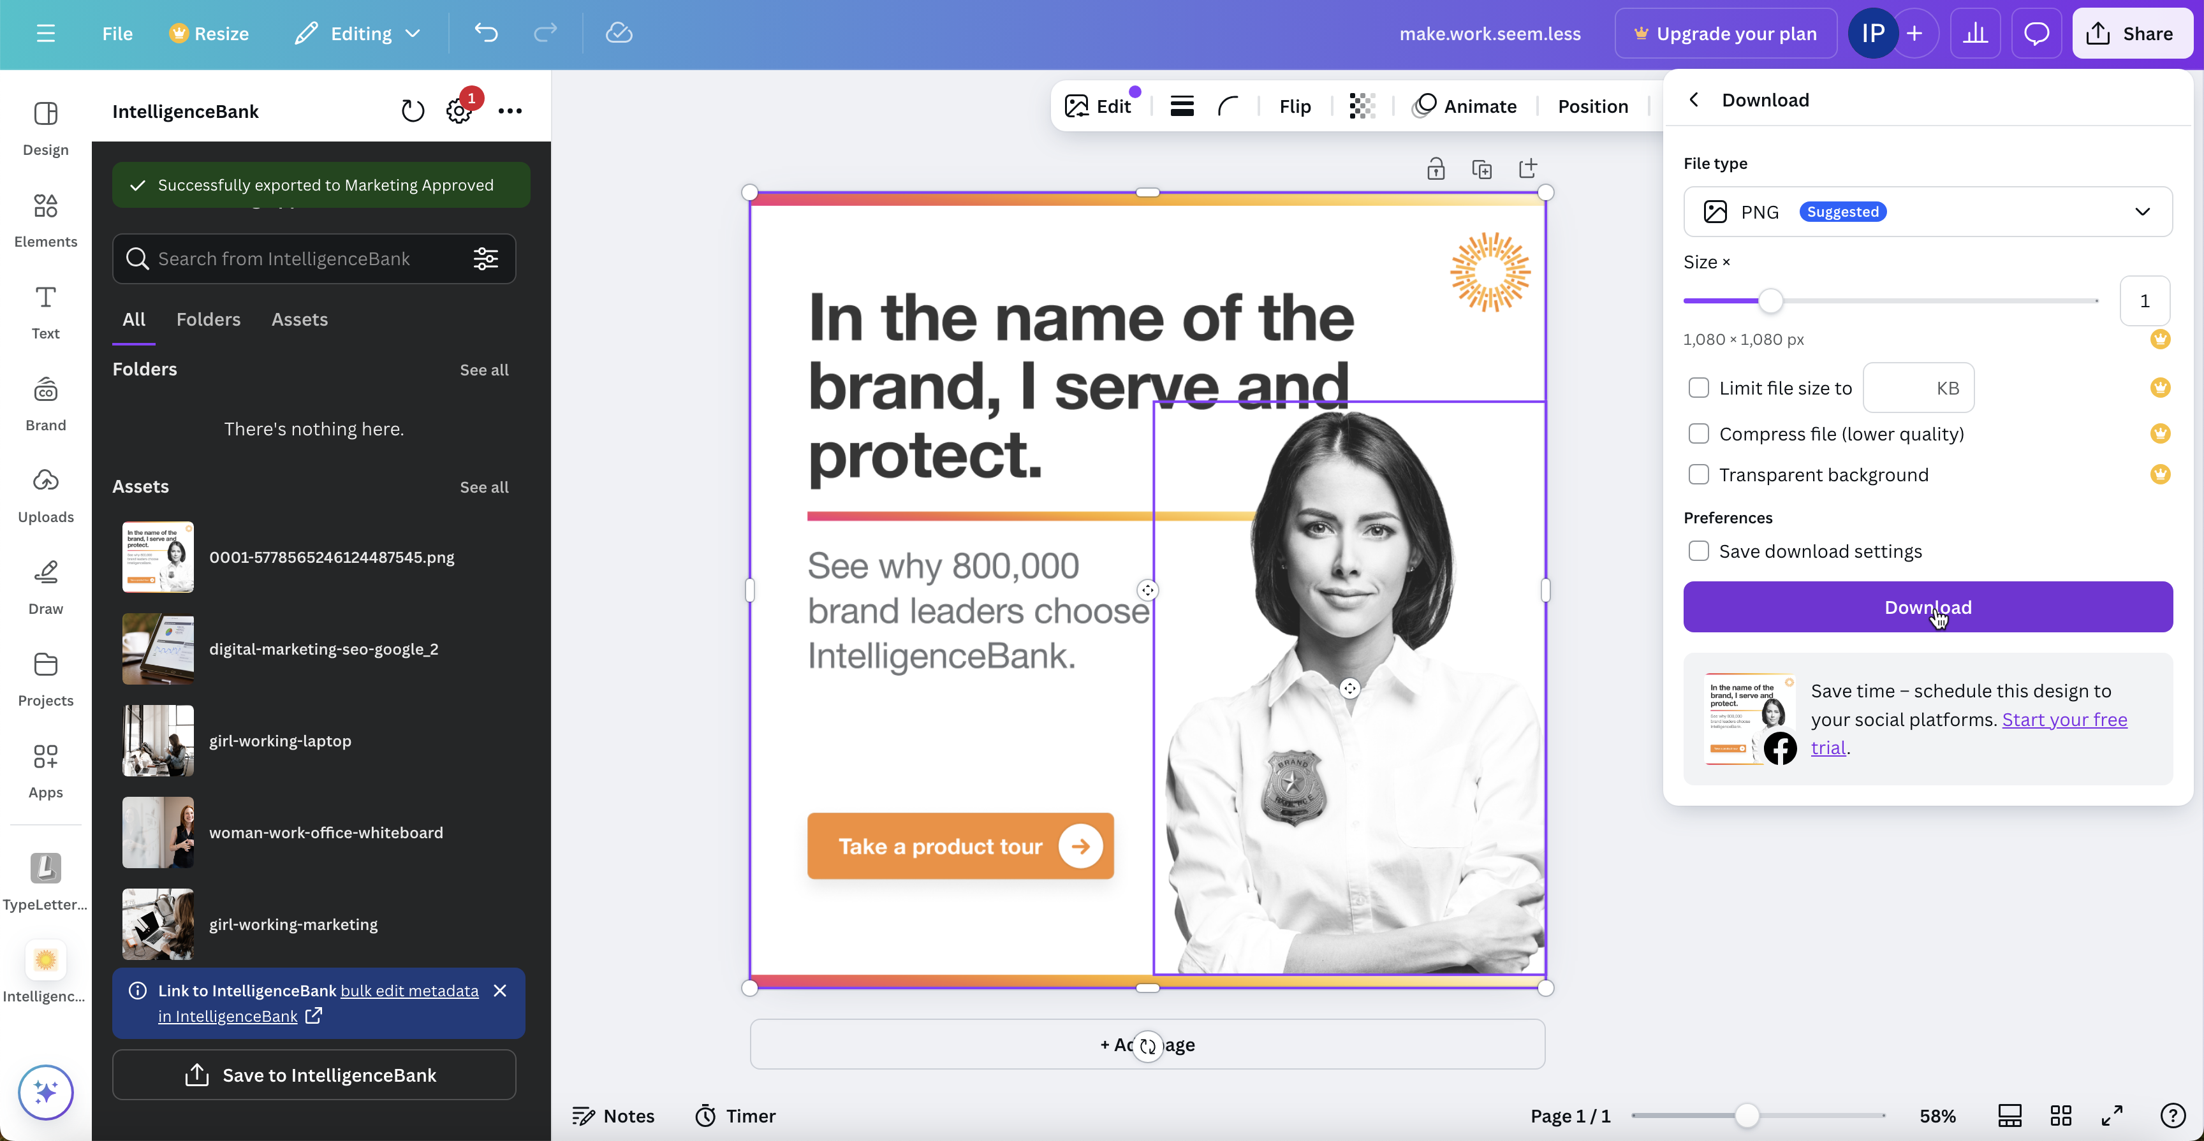The width and height of the screenshot is (2204, 1141).
Task: Open the Elements sidebar panel
Action: 45,219
